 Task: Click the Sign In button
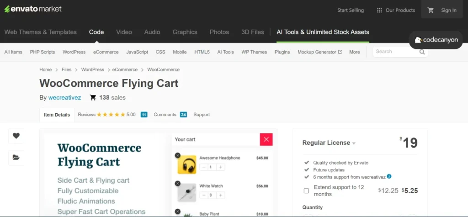449,11
